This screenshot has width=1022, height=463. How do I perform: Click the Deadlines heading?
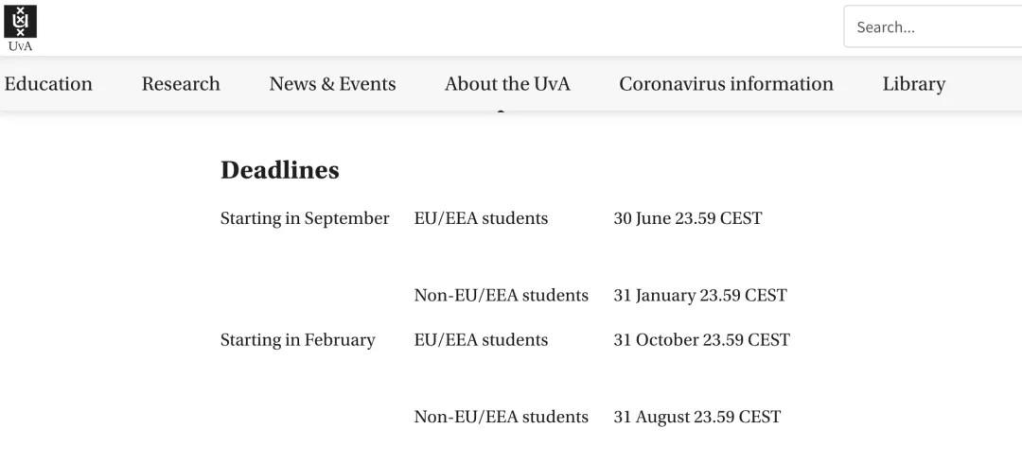[279, 170]
